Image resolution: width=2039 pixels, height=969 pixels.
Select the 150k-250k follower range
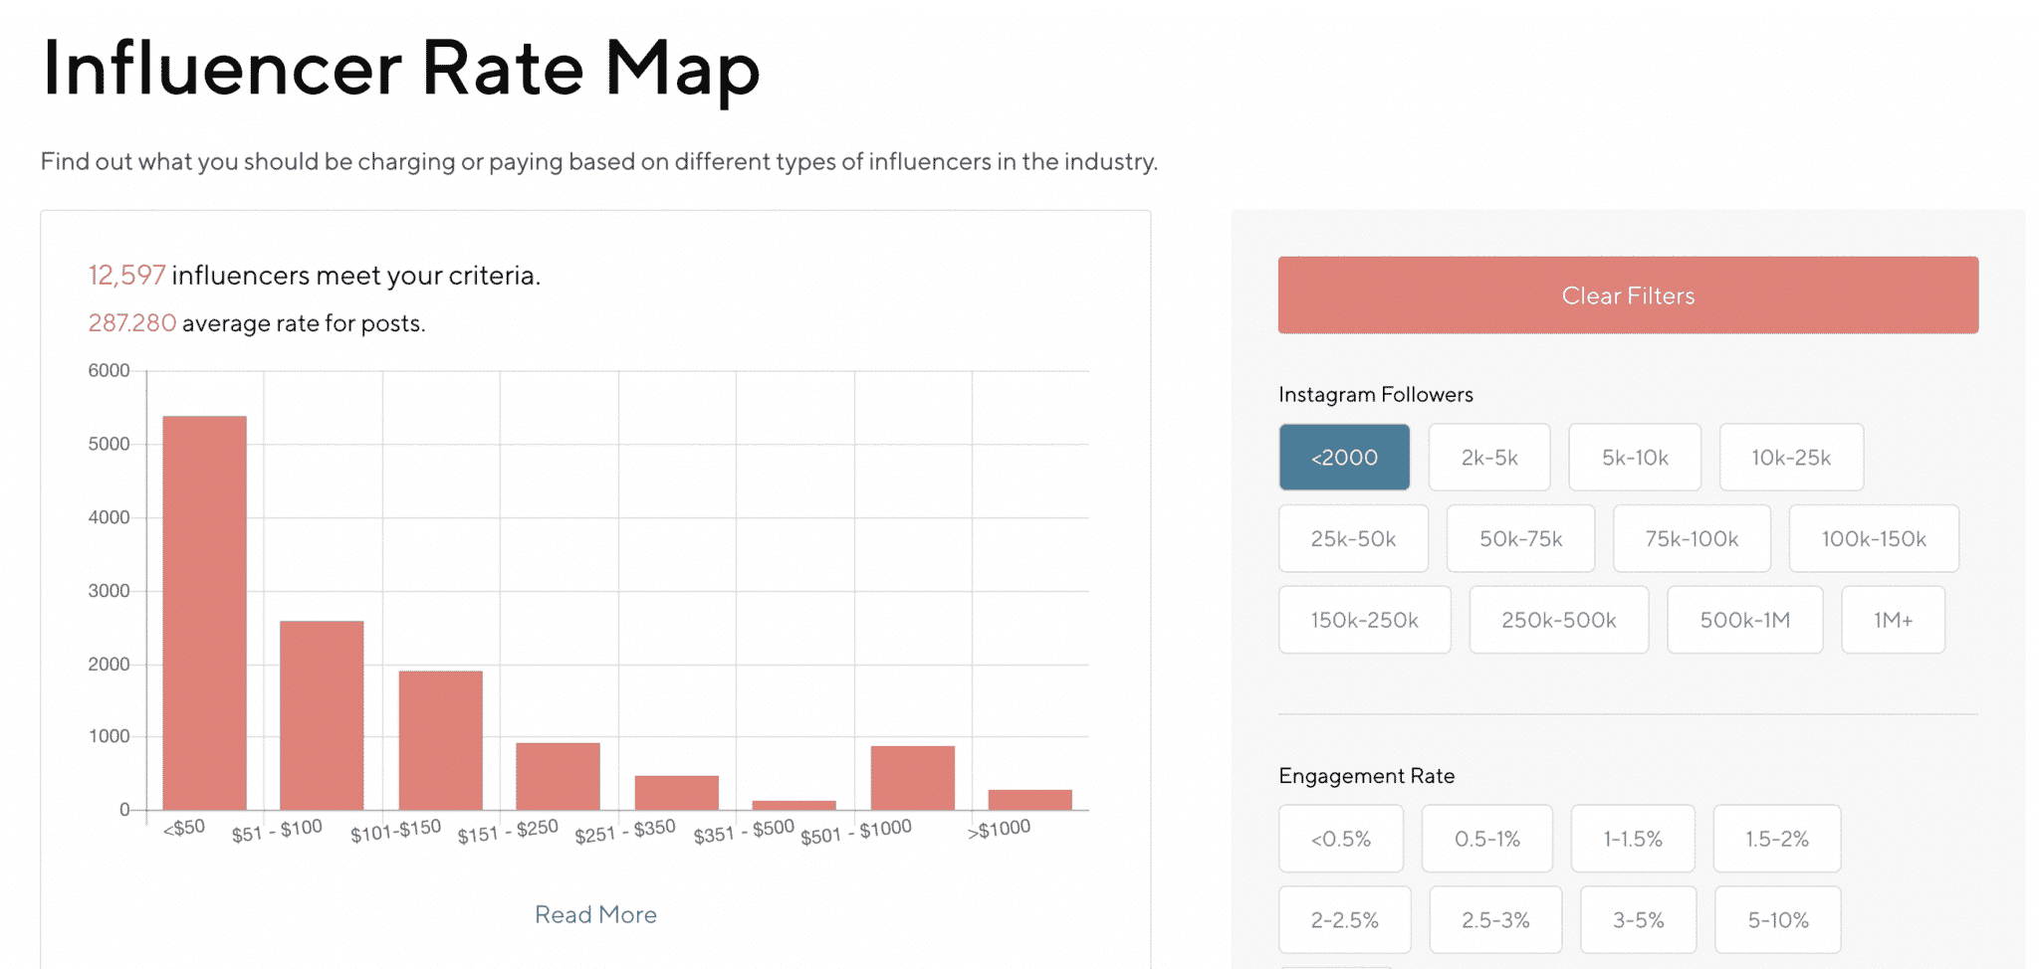1364,619
